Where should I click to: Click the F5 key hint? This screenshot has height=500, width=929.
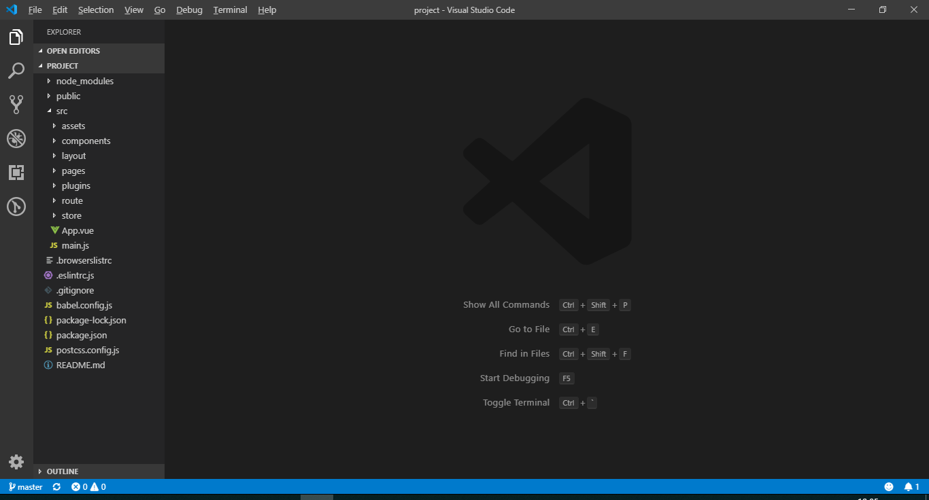click(x=567, y=378)
